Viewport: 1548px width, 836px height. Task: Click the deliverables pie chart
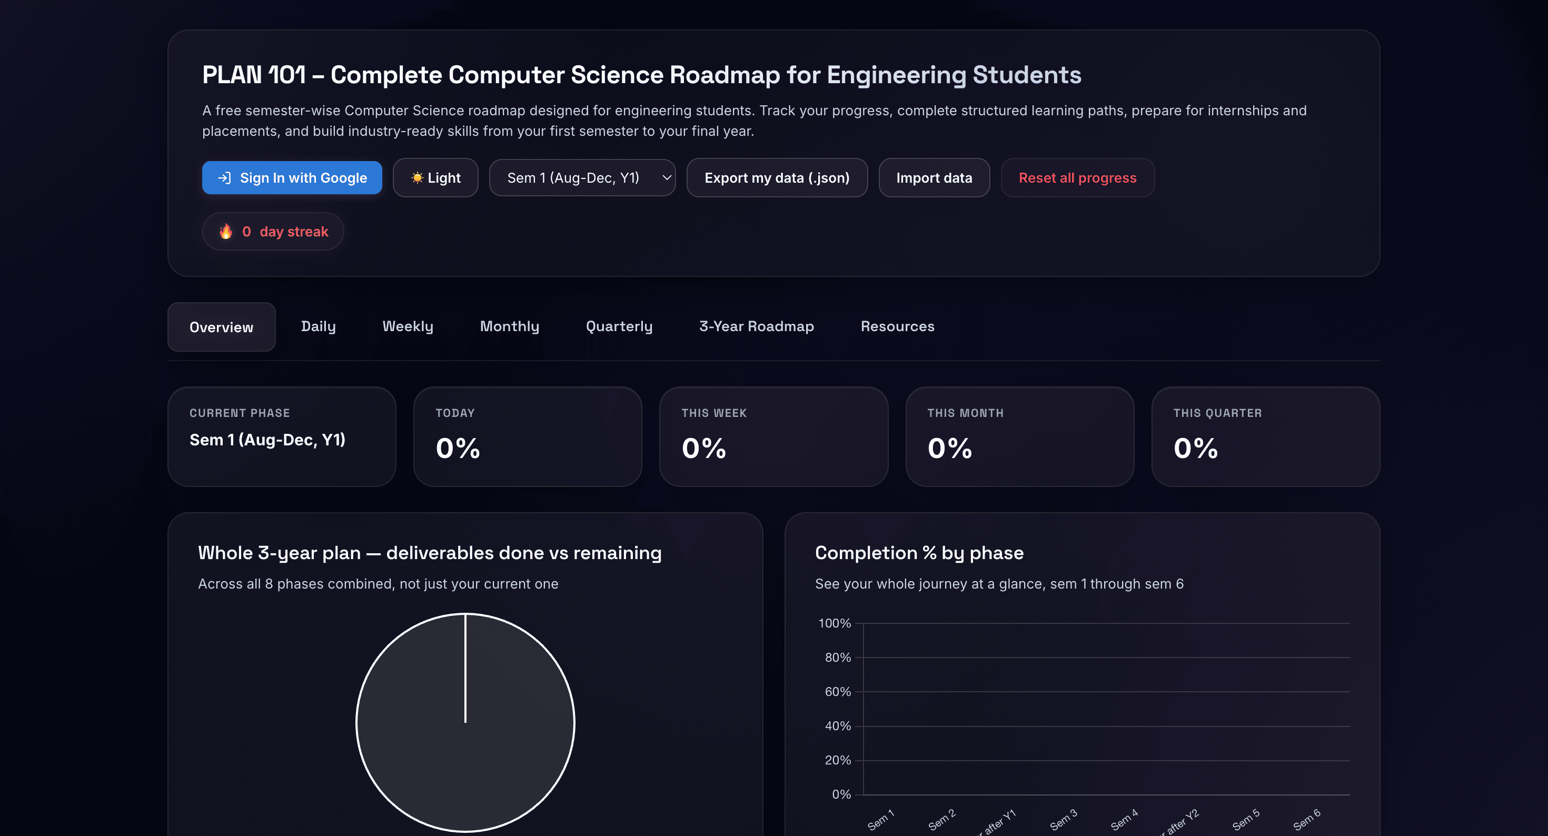point(466,722)
